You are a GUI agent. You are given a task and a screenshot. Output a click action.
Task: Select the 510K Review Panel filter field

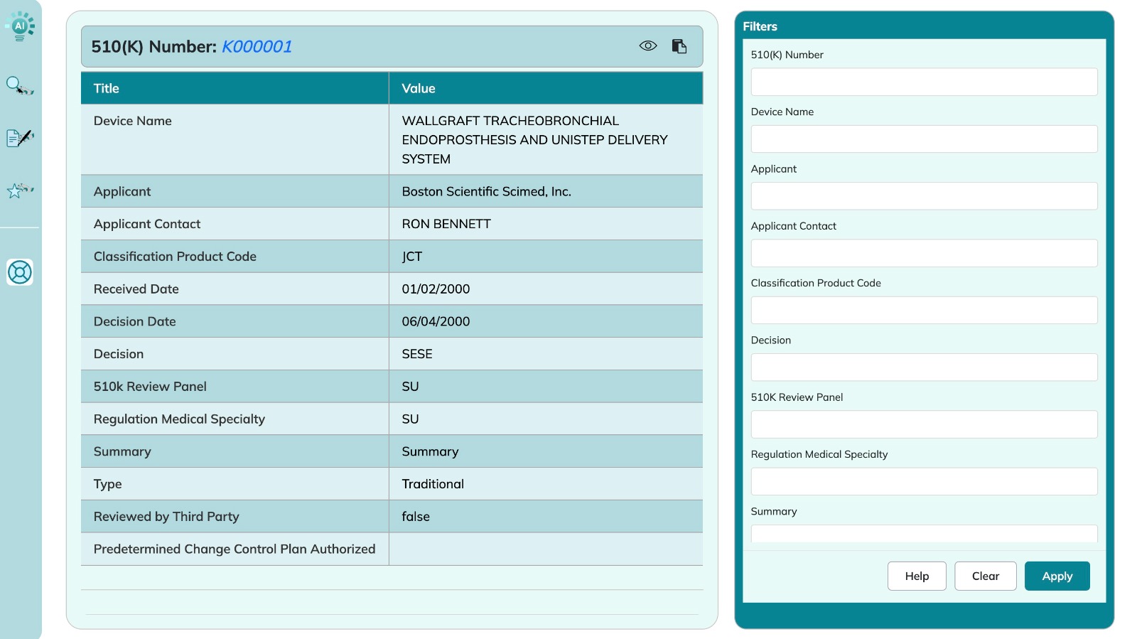923,424
